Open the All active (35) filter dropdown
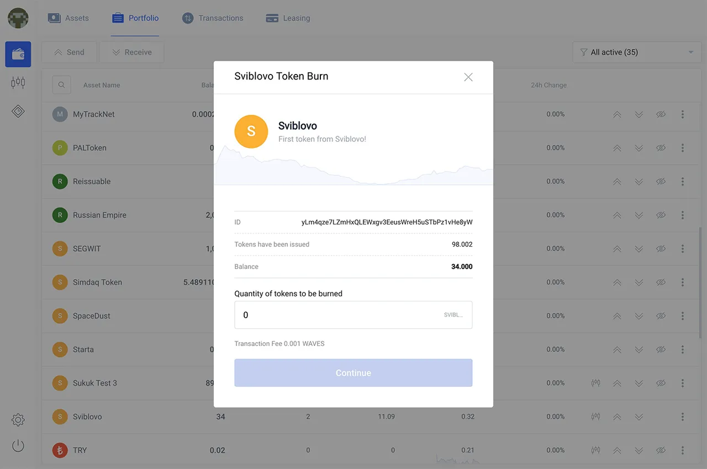This screenshot has height=469, width=707. tap(637, 52)
